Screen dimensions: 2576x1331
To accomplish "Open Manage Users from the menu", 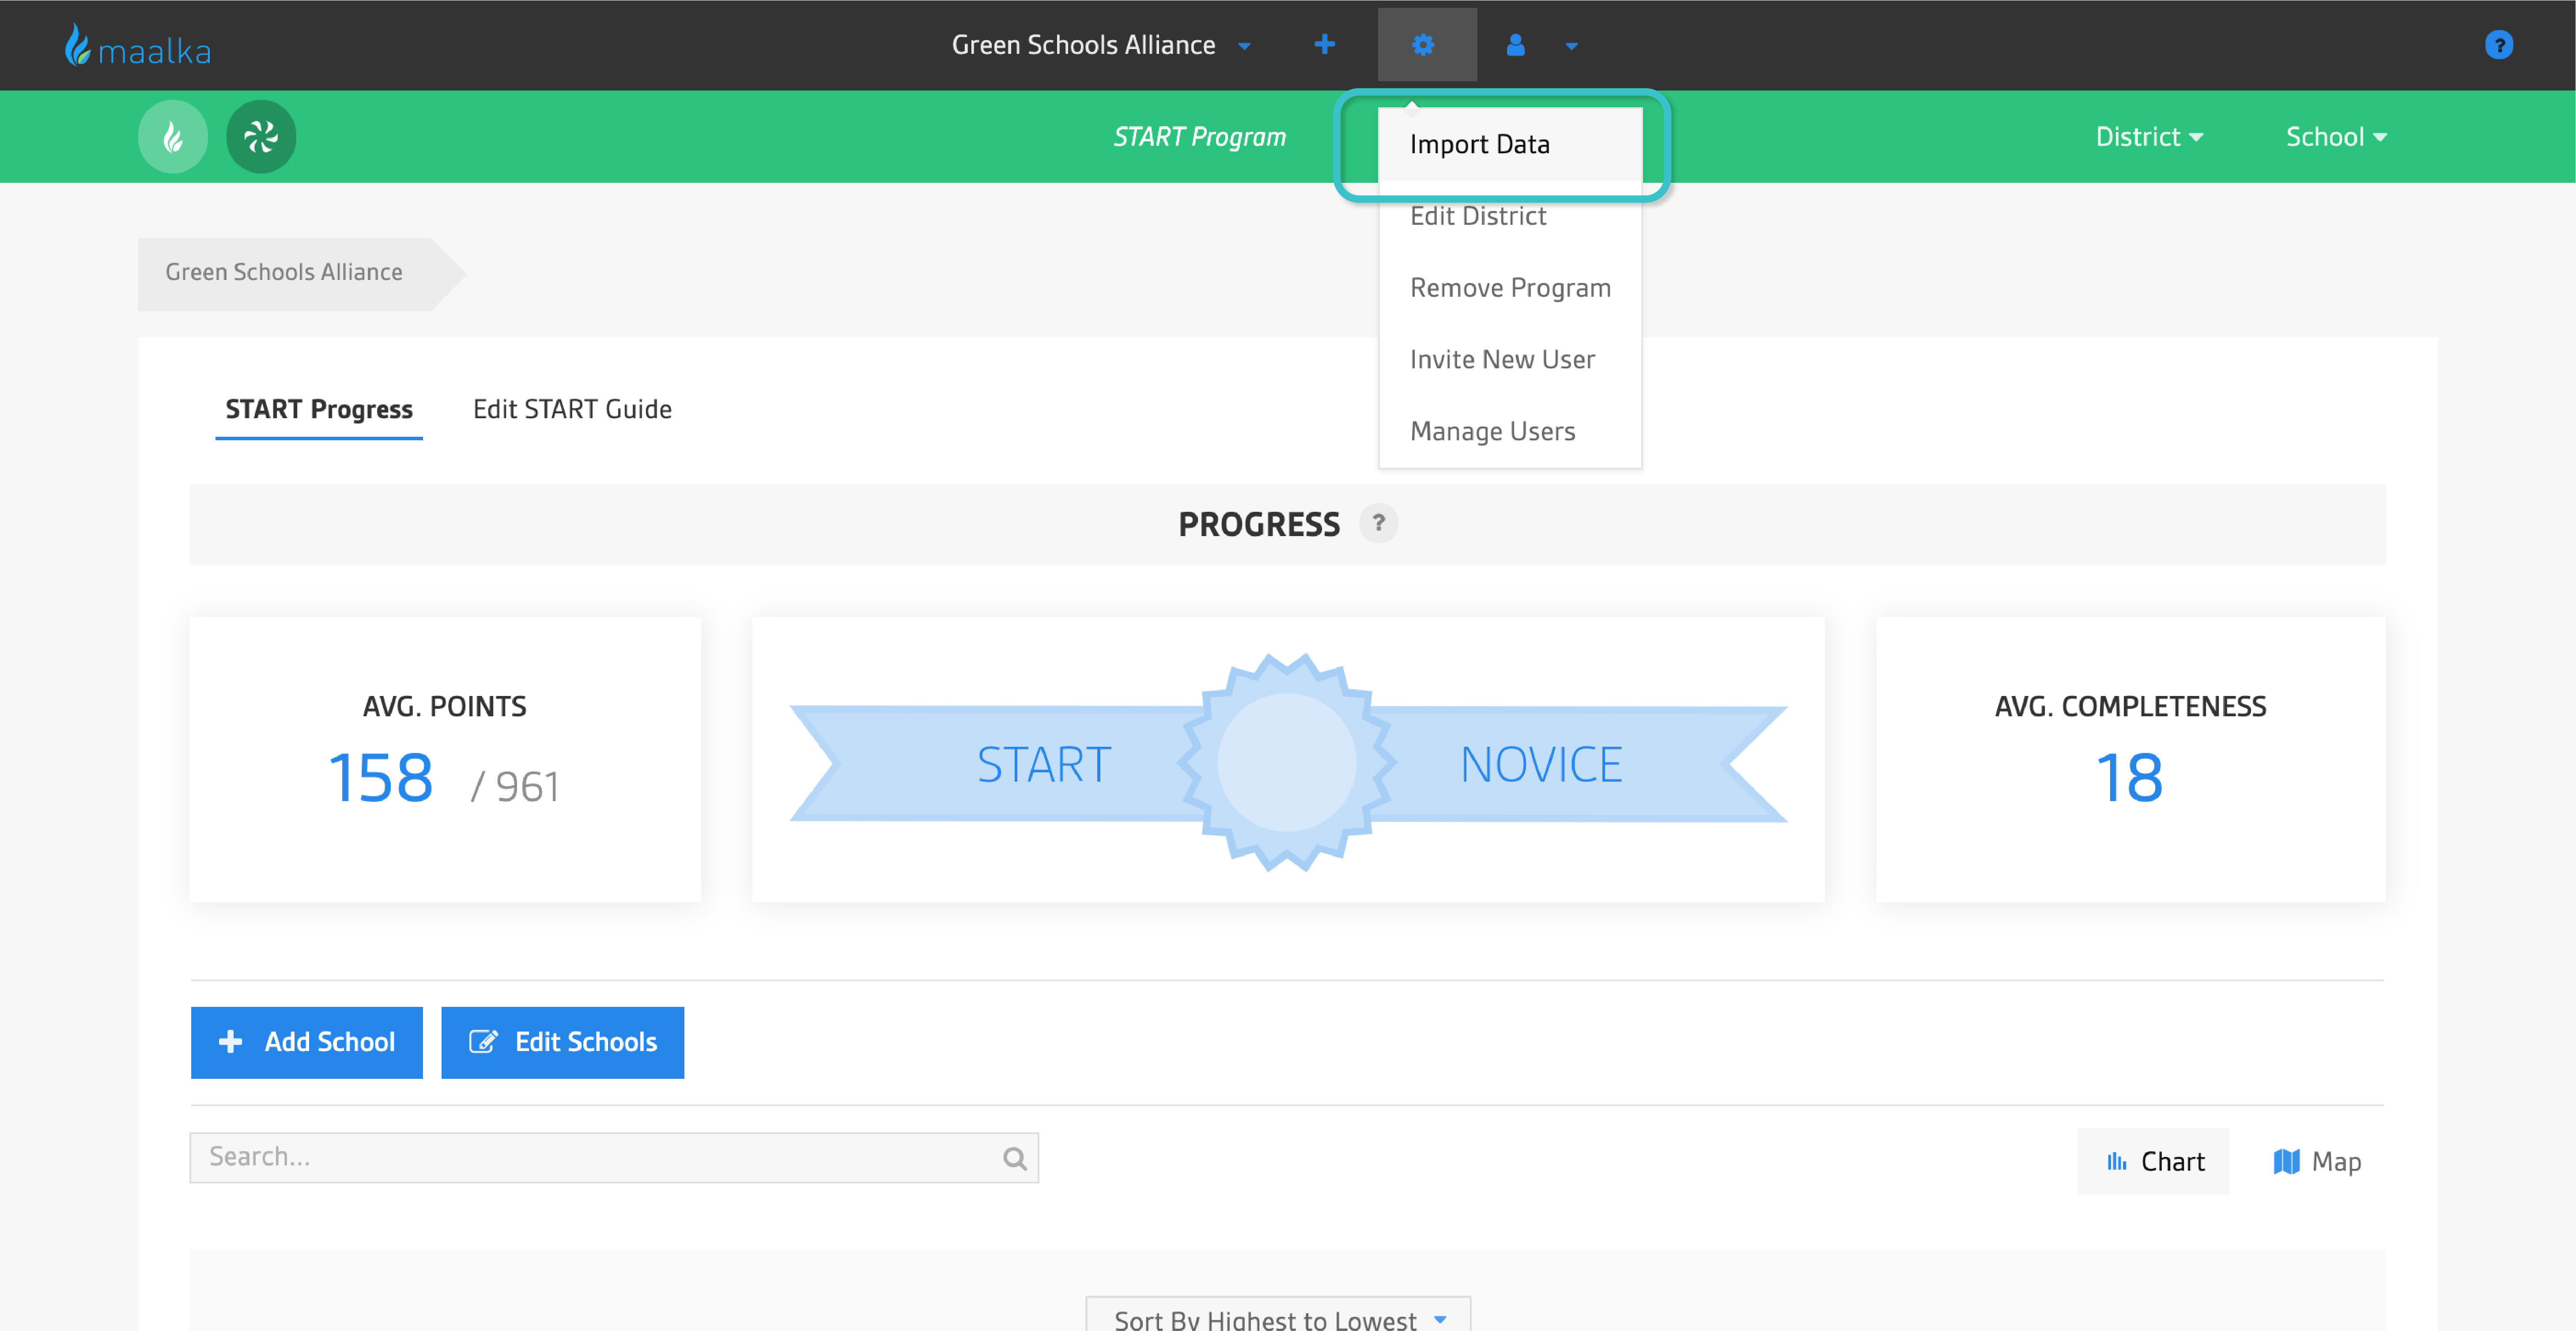I will pos(1510,432).
